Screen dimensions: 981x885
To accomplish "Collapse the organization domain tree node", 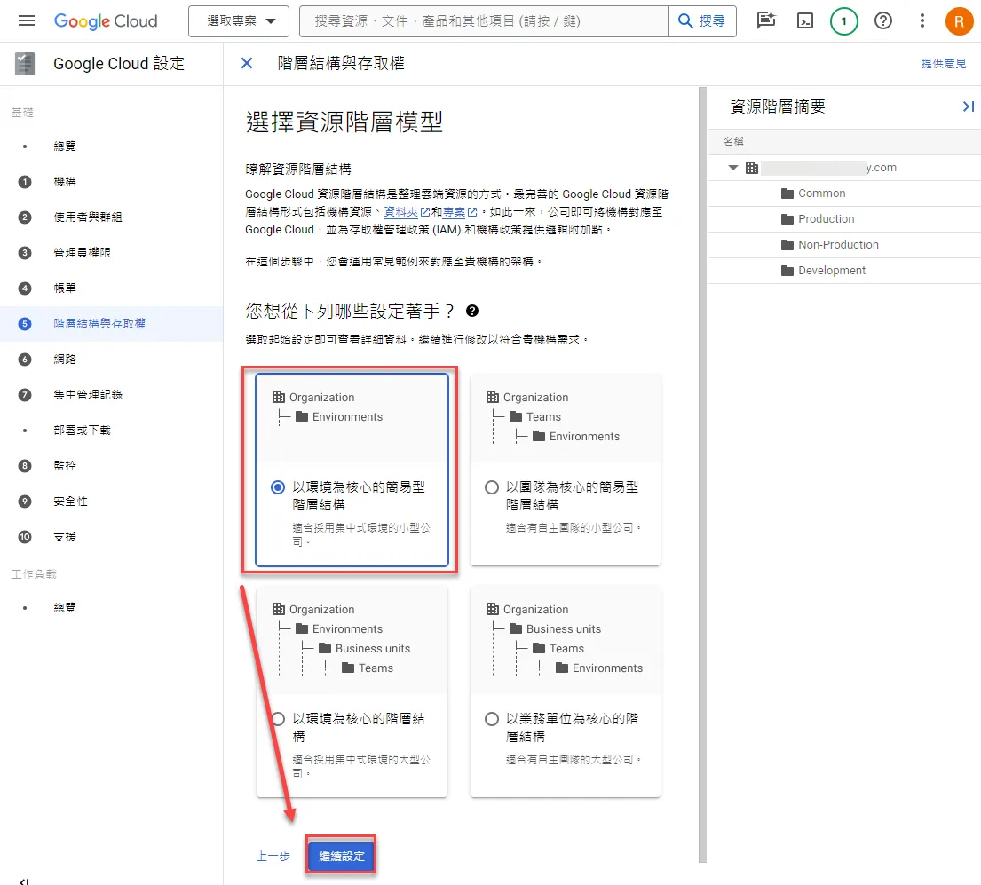I will coord(732,168).
